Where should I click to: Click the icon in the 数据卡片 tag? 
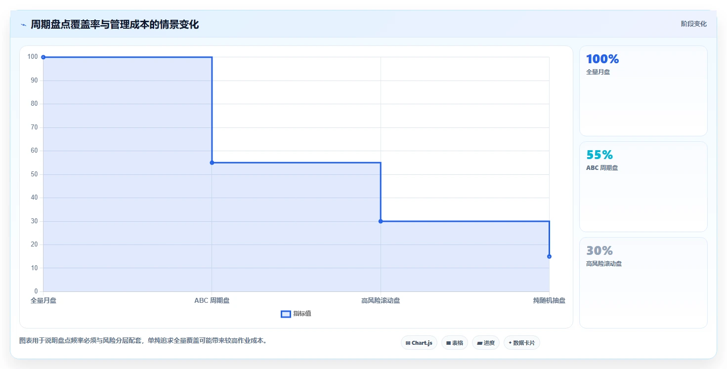510,343
